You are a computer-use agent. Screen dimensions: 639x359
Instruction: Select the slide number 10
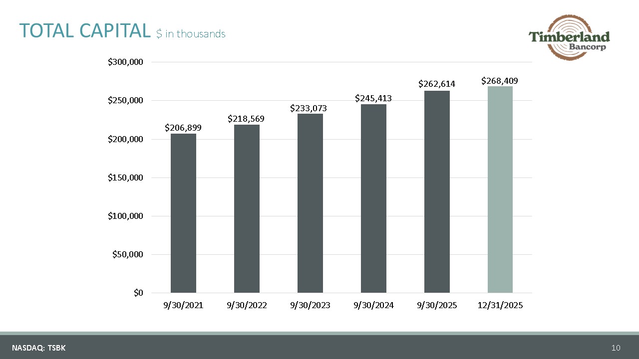pyautogui.click(x=616, y=348)
